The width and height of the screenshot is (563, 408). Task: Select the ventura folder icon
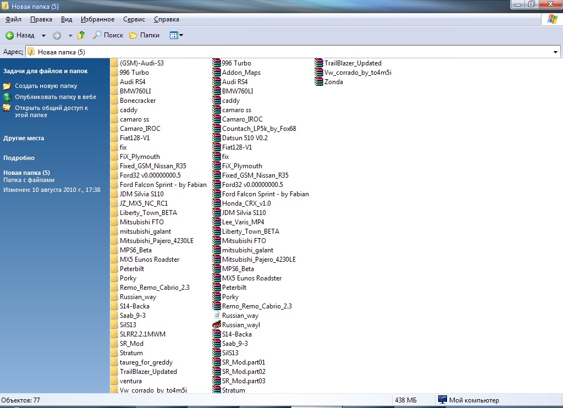click(114, 381)
